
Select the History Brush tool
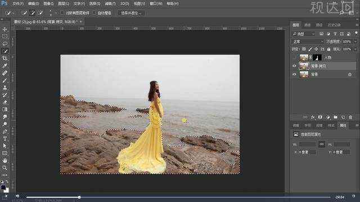(4, 95)
